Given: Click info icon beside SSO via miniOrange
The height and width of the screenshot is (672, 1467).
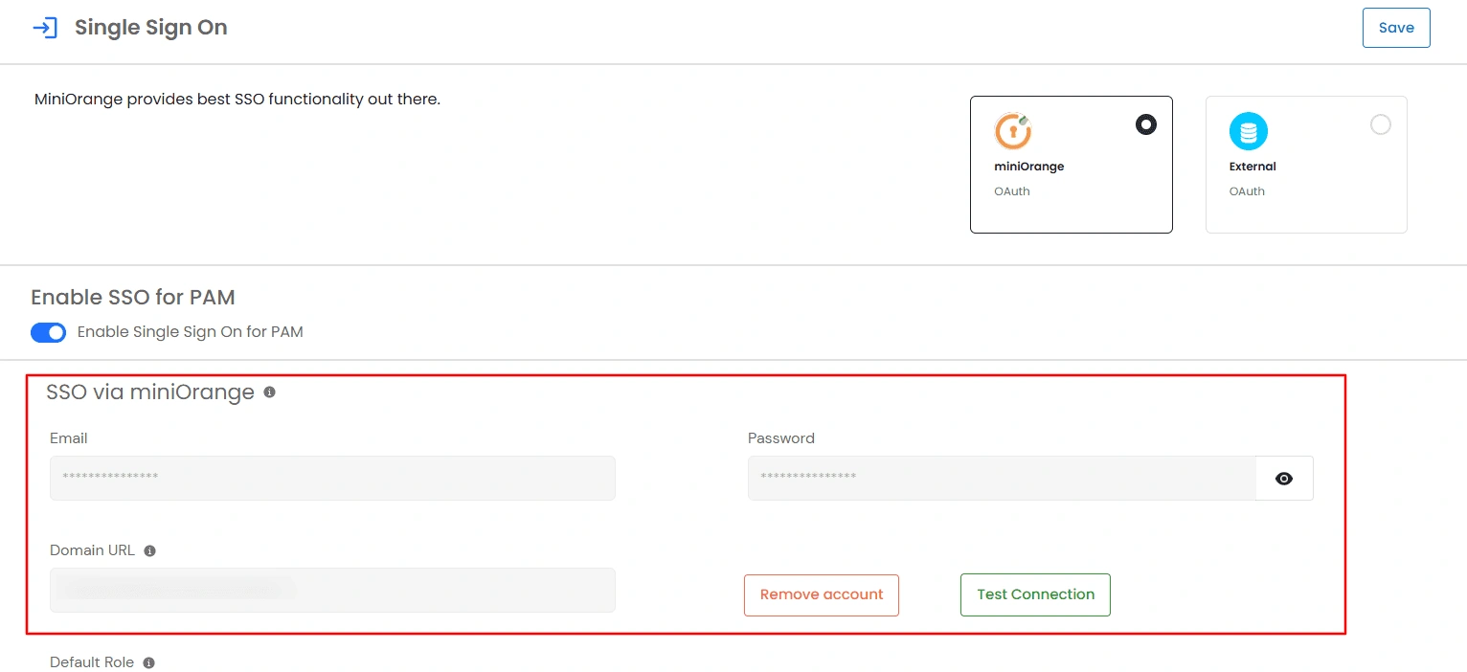Looking at the screenshot, I should coord(269,392).
